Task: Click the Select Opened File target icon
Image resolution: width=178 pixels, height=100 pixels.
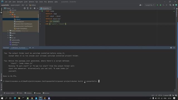Action: (x=25, y=8)
